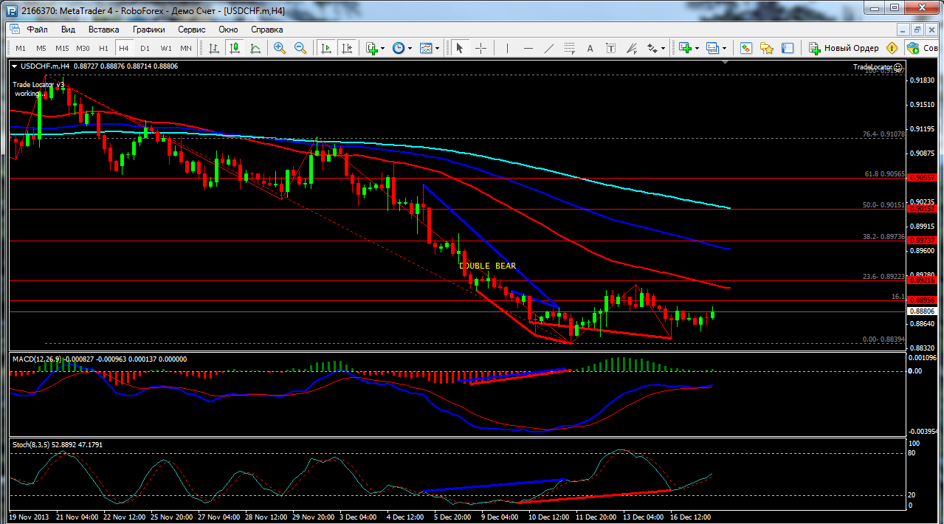The image size is (944, 524).
Task: Minimize the inner chart window
Action: point(904,30)
